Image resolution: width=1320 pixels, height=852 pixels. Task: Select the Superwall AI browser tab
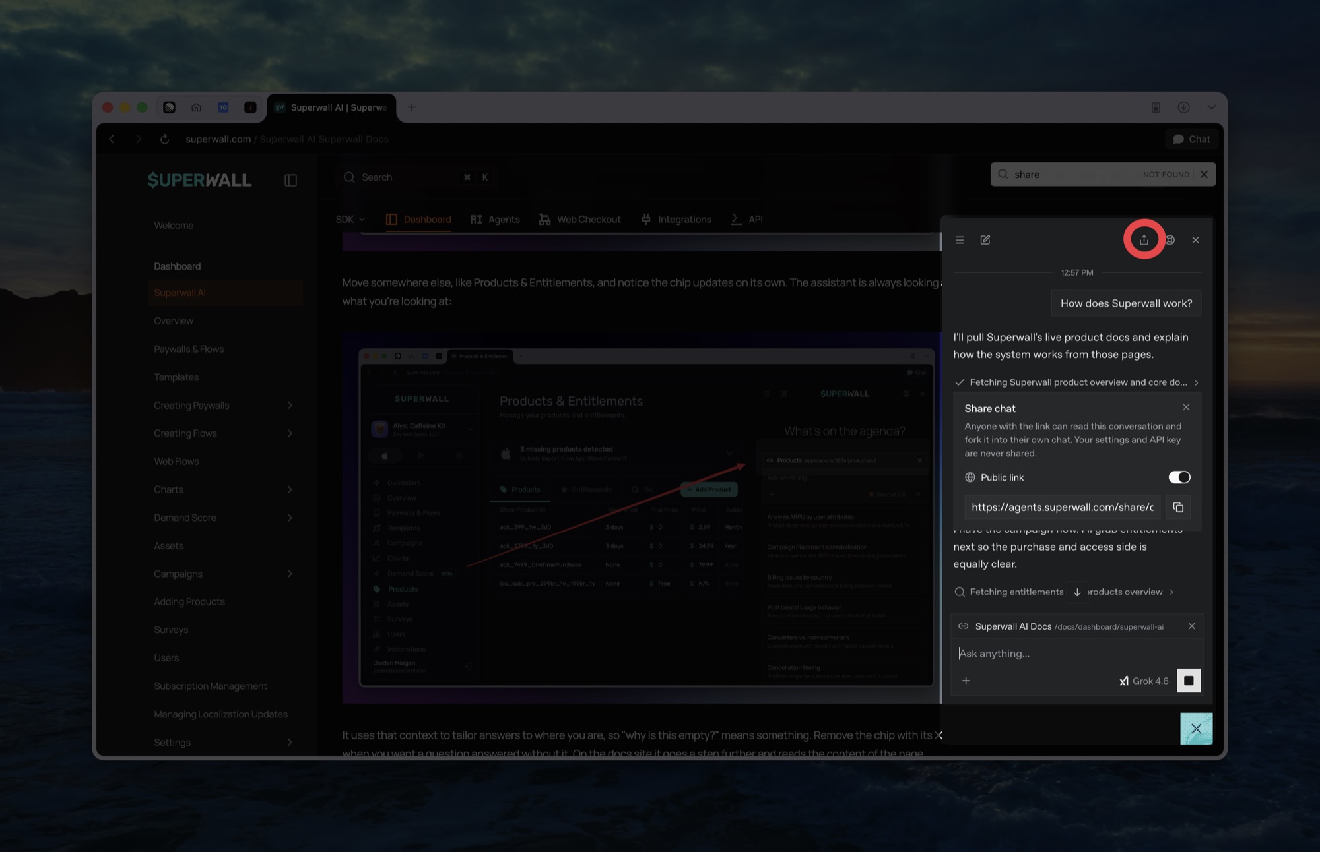[x=331, y=107]
